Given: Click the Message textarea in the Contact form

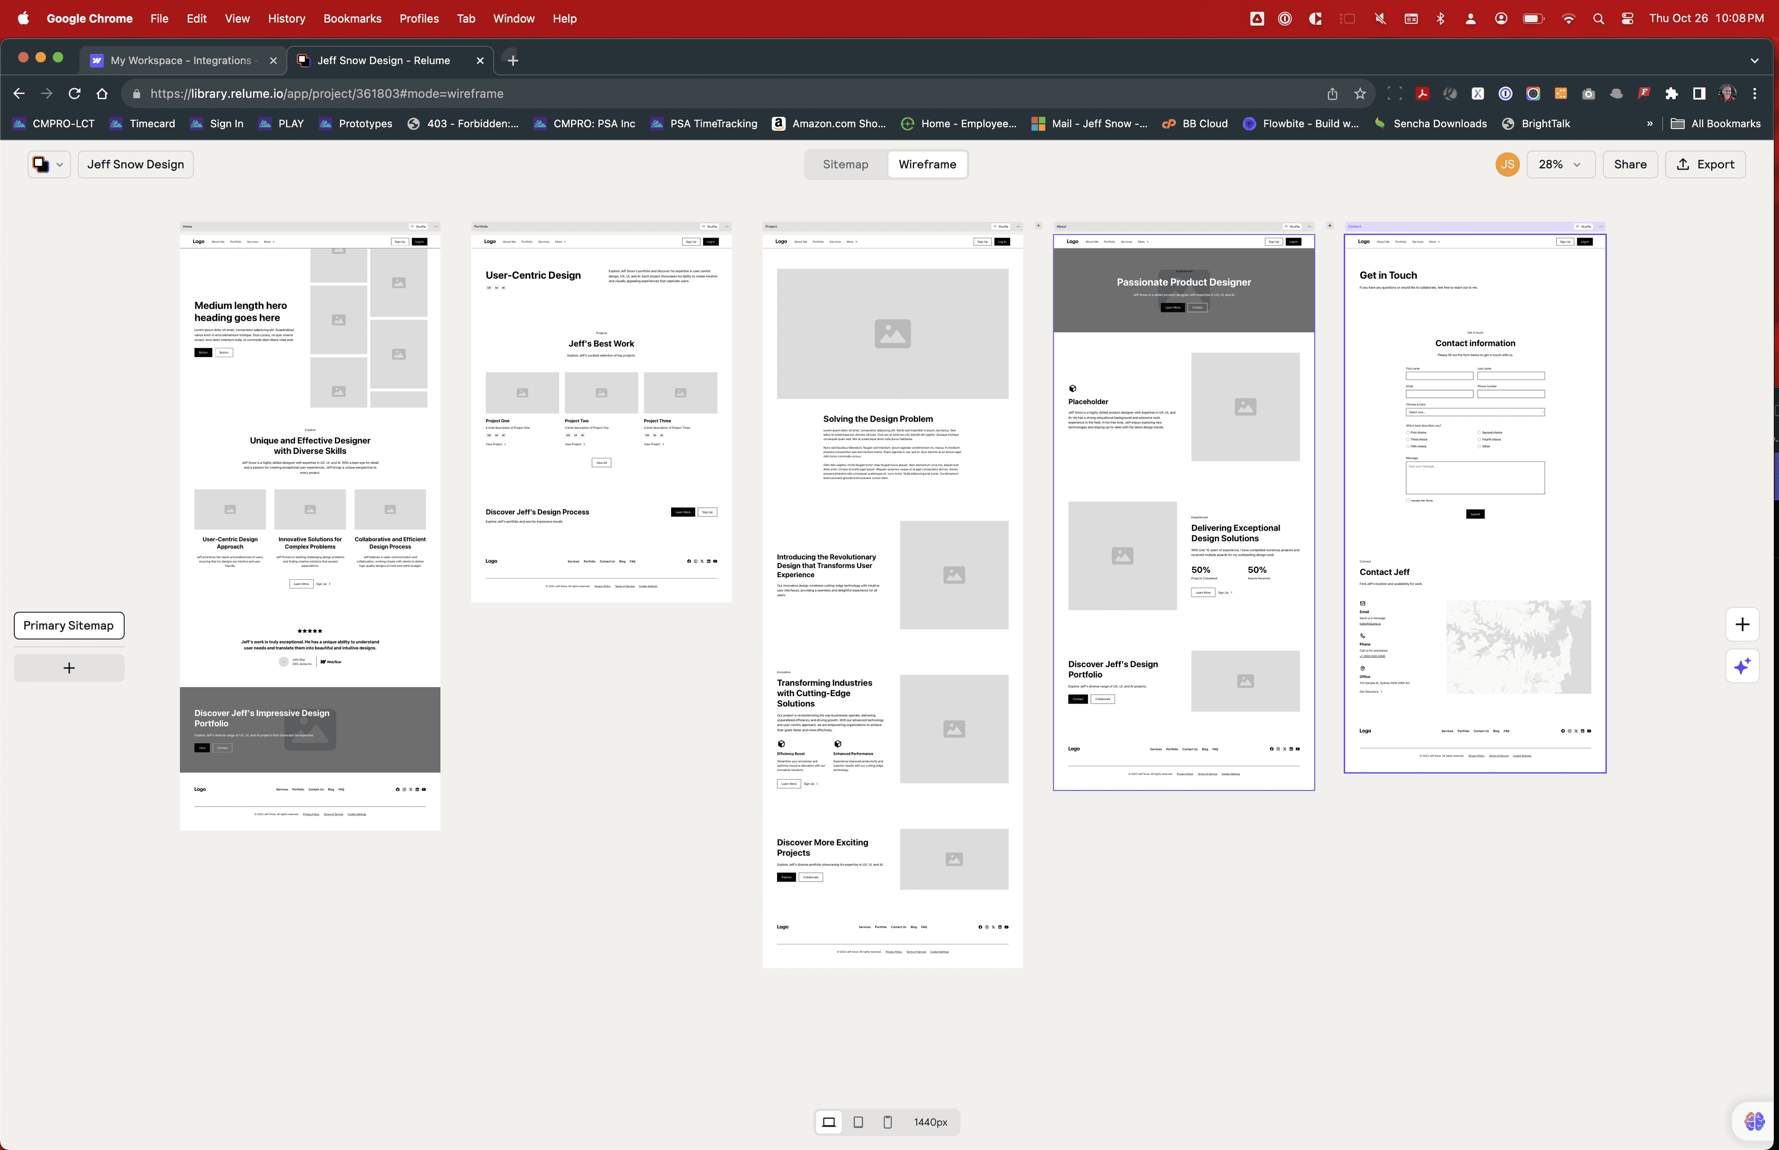Looking at the screenshot, I should tap(1475, 477).
